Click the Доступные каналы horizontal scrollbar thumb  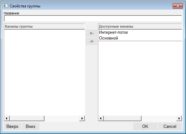[x=122, y=118]
